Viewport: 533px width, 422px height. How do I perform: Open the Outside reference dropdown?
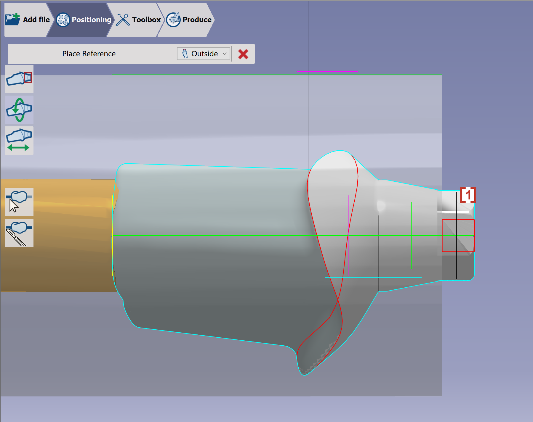pos(204,54)
